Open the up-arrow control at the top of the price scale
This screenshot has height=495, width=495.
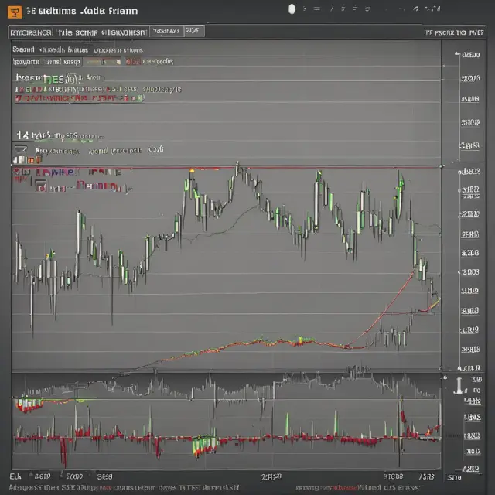(x=457, y=54)
